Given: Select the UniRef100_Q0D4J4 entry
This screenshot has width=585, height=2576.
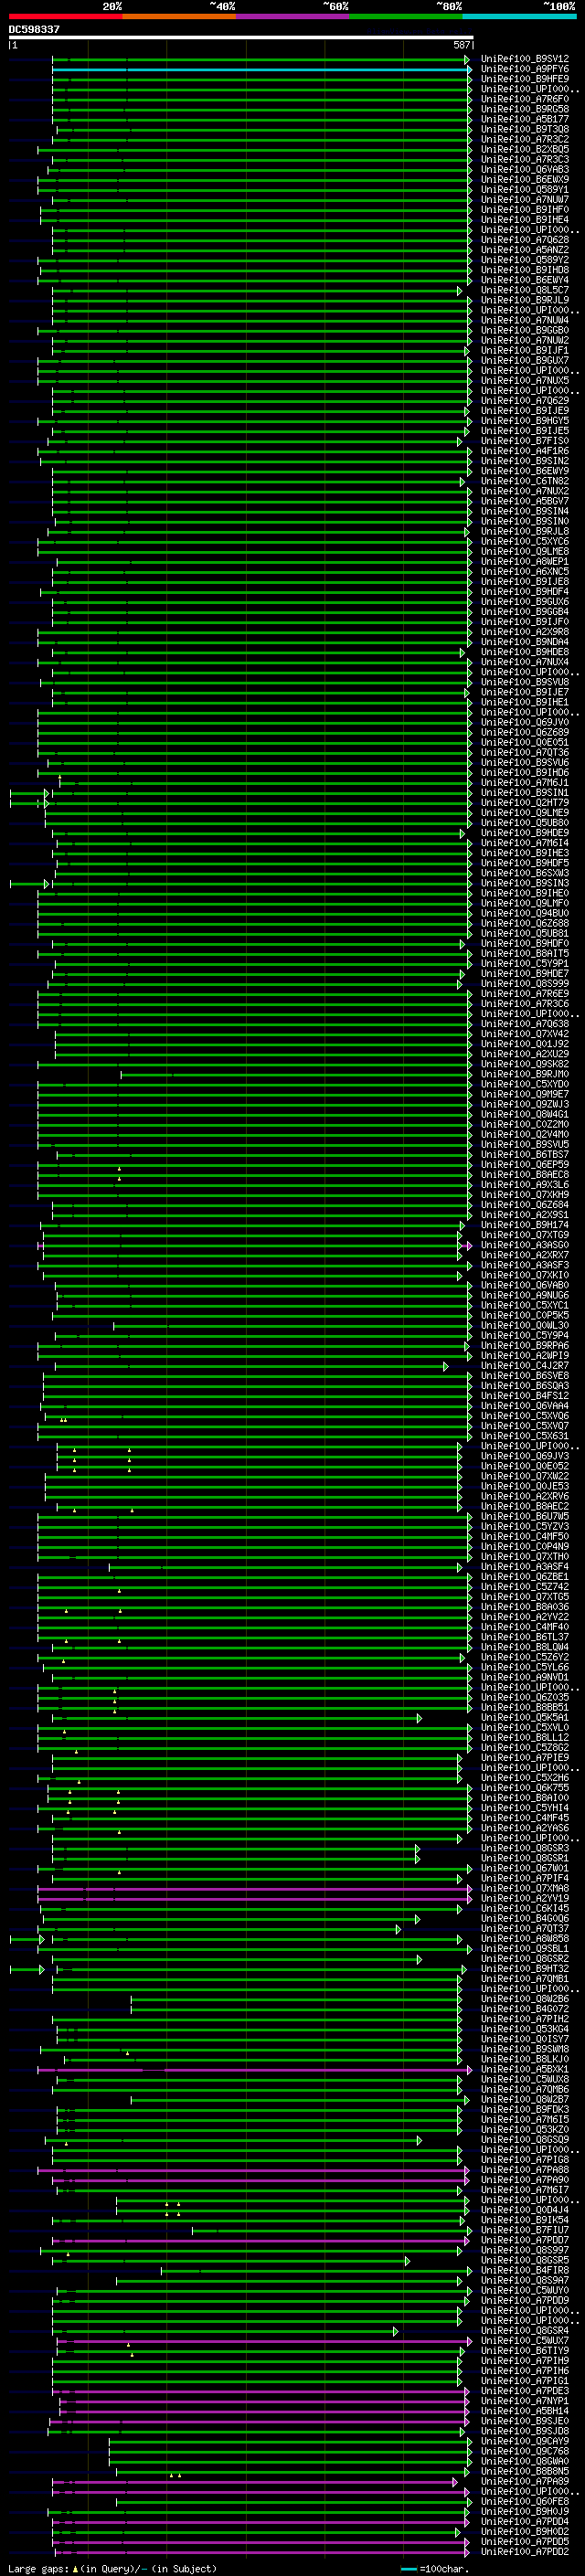Looking at the screenshot, I should click(525, 2210).
